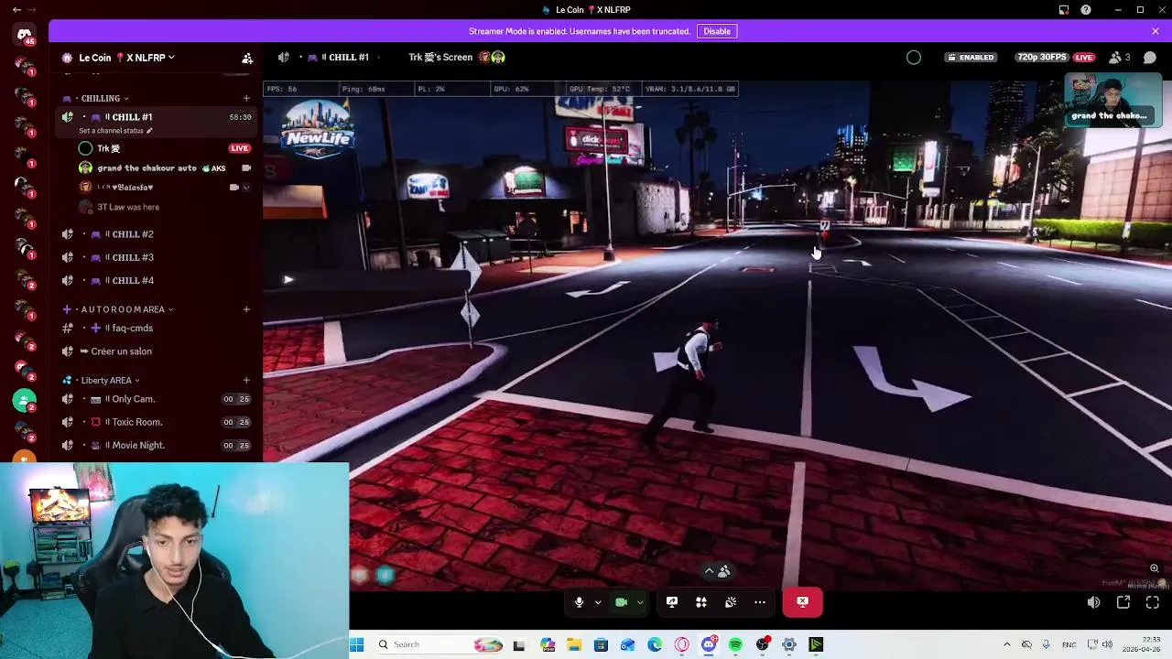
Task: Click the voice icon beside the CHILL #1 header
Action: click(284, 58)
